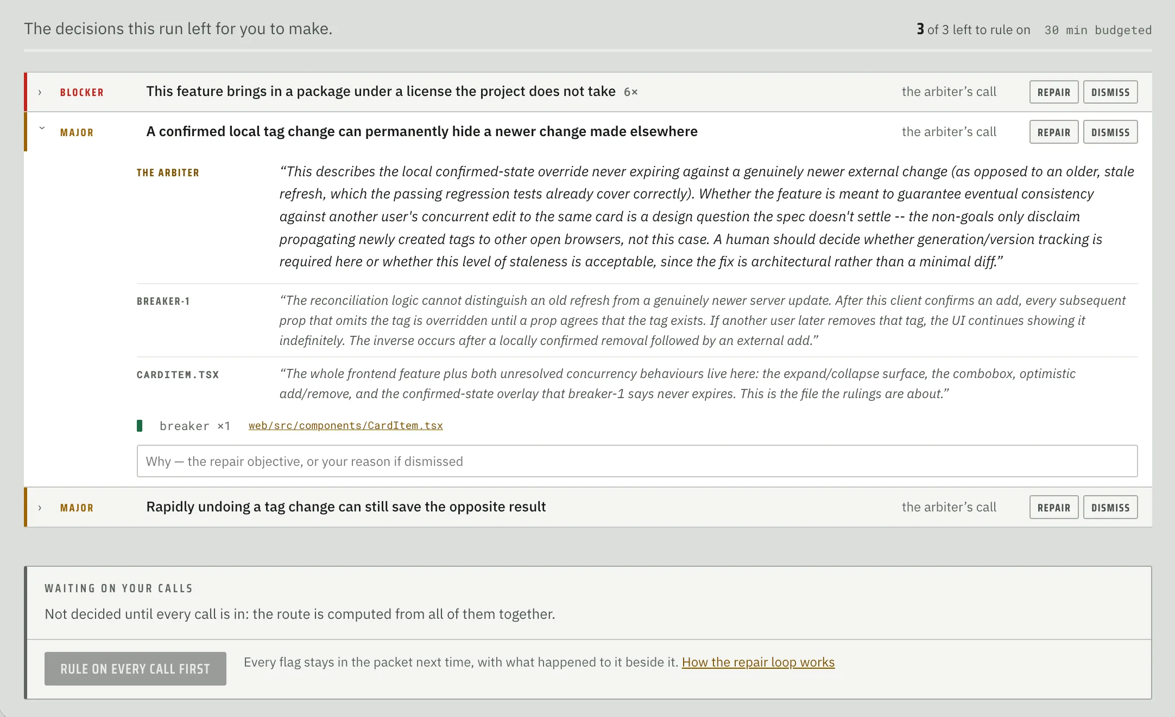Screen dimensions: 1175x717
Task: Choose DISMISS for the confirmed local tag change
Action: [x=1110, y=132]
